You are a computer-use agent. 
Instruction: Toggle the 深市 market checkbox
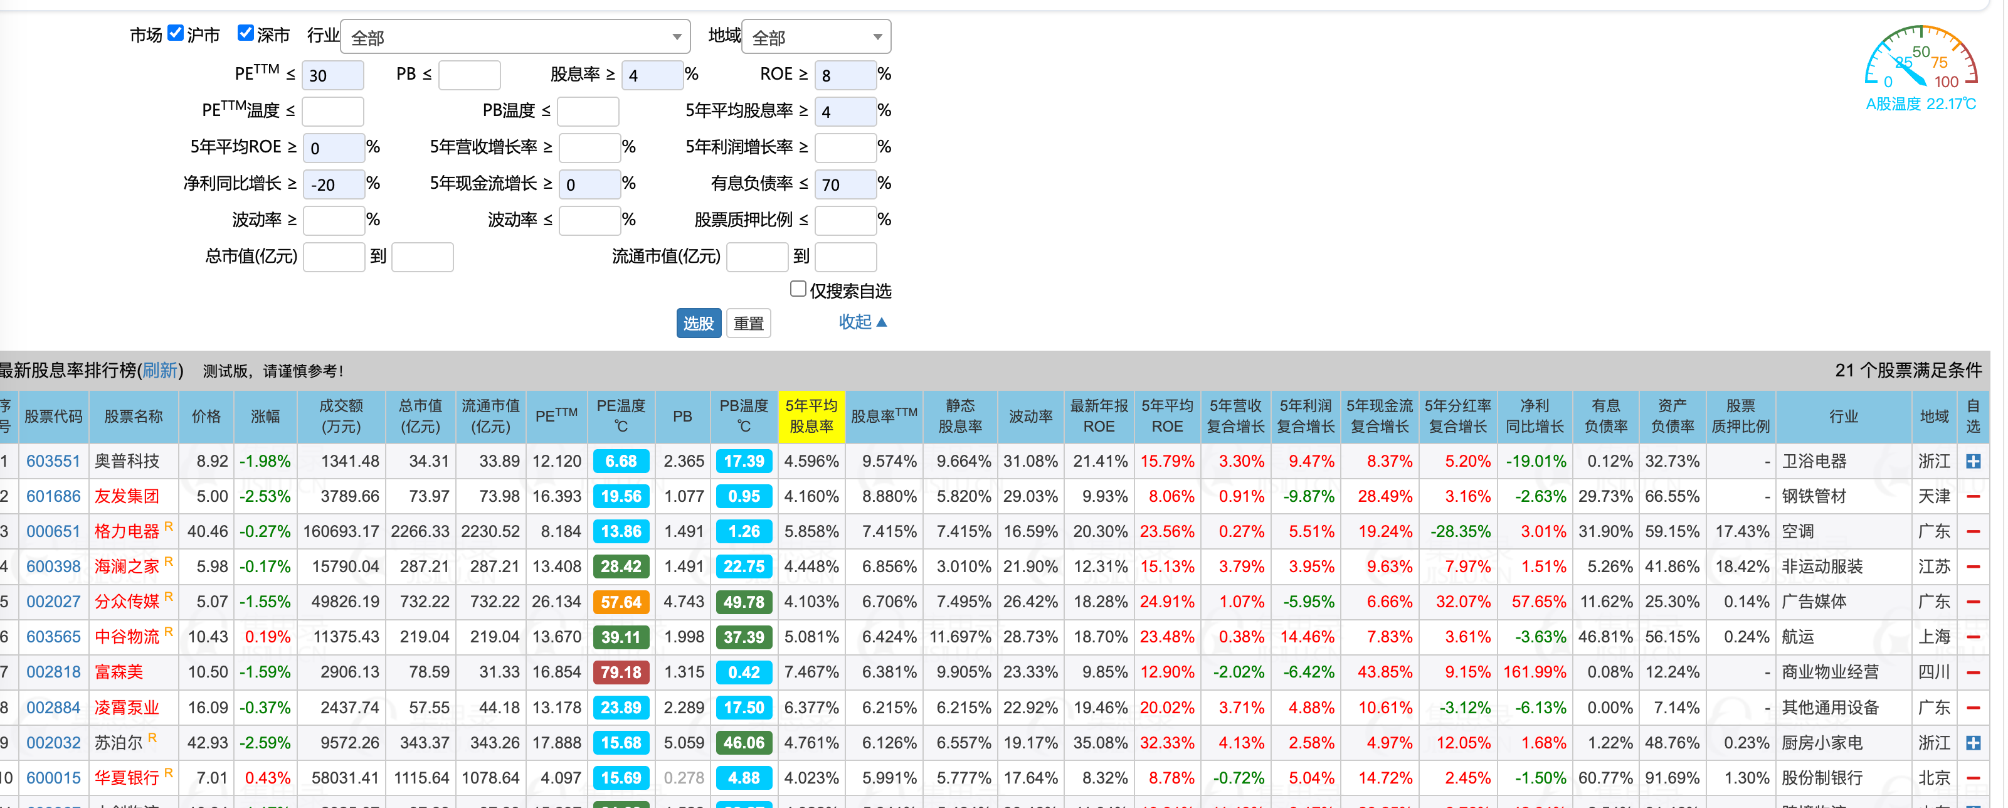pyautogui.click(x=246, y=33)
